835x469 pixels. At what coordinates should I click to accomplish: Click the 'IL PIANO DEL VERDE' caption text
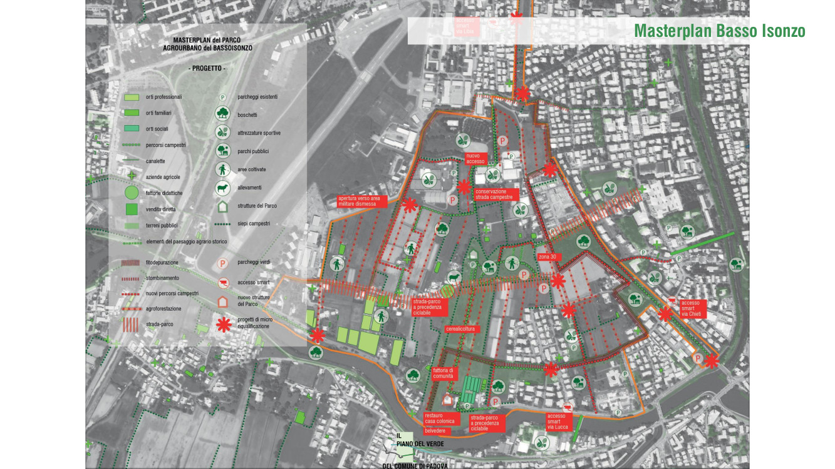click(x=420, y=440)
